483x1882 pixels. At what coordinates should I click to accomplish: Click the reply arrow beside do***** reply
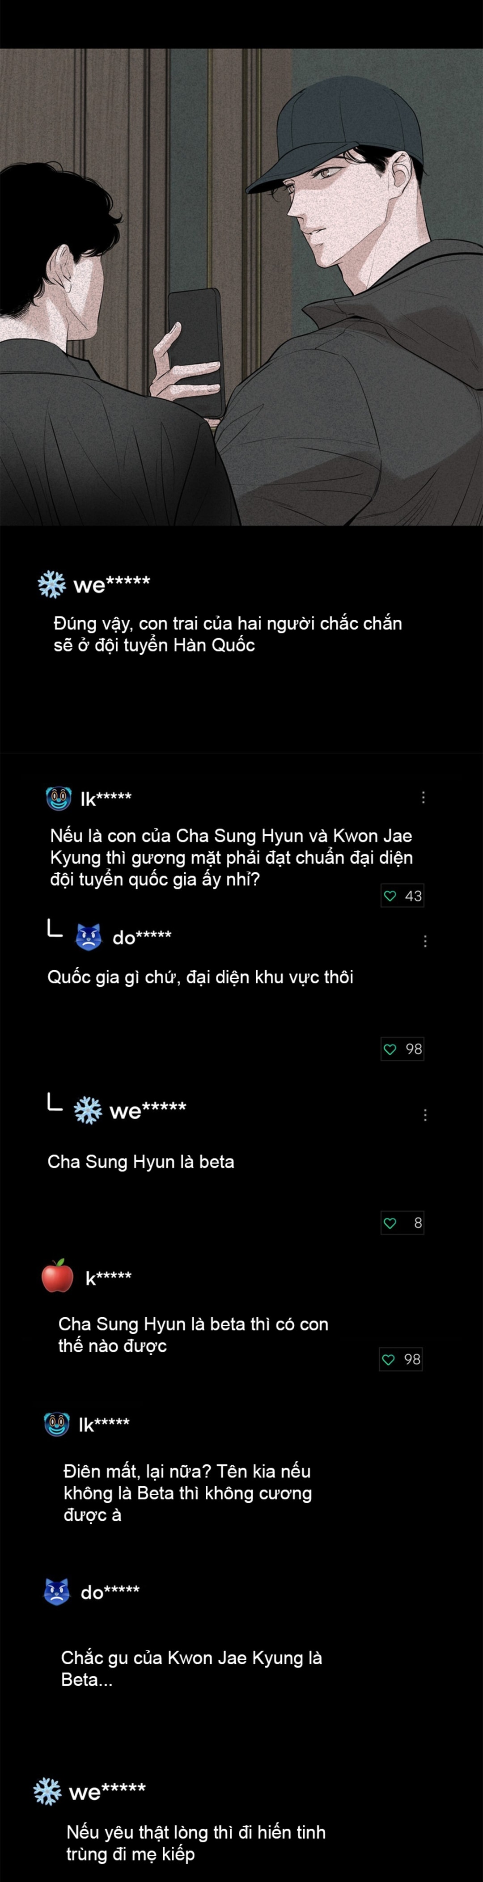(x=55, y=929)
